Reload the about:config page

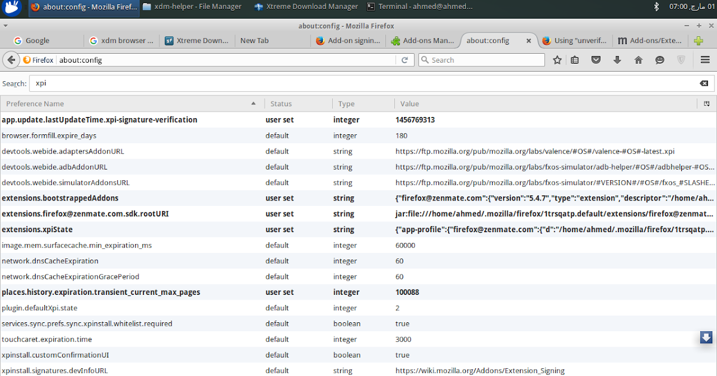point(405,60)
